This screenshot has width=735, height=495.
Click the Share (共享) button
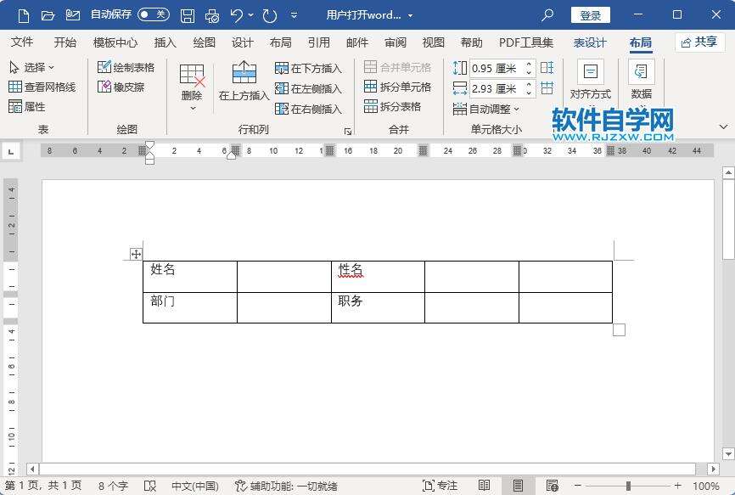click(x=699, y=42)
